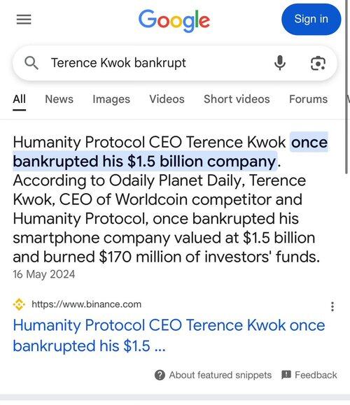Open Humanity Protocol CEO Binance article link

point(169,335)
